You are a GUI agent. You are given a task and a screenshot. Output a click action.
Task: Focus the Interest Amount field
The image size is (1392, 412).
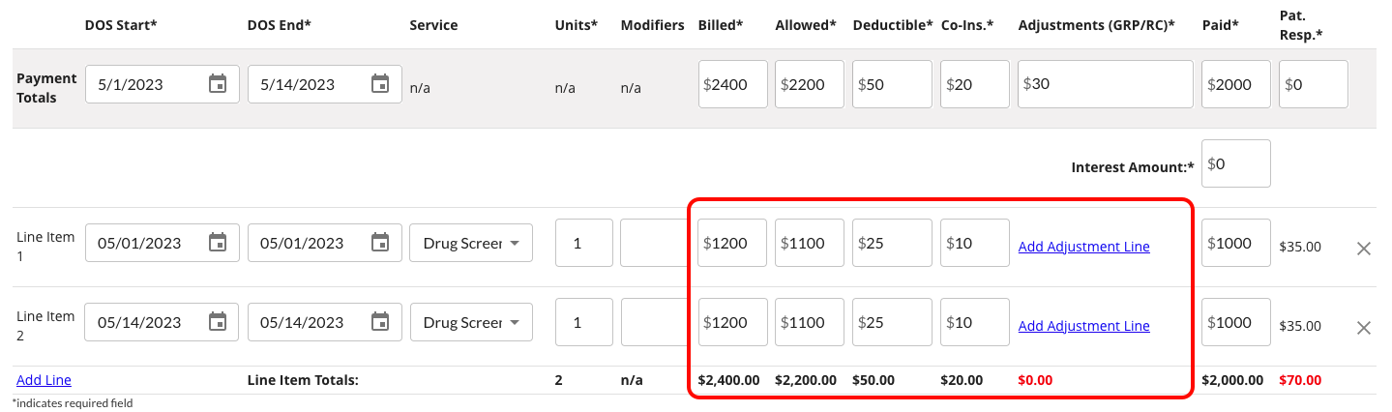pyautogui.click(x=1236, y=163)
